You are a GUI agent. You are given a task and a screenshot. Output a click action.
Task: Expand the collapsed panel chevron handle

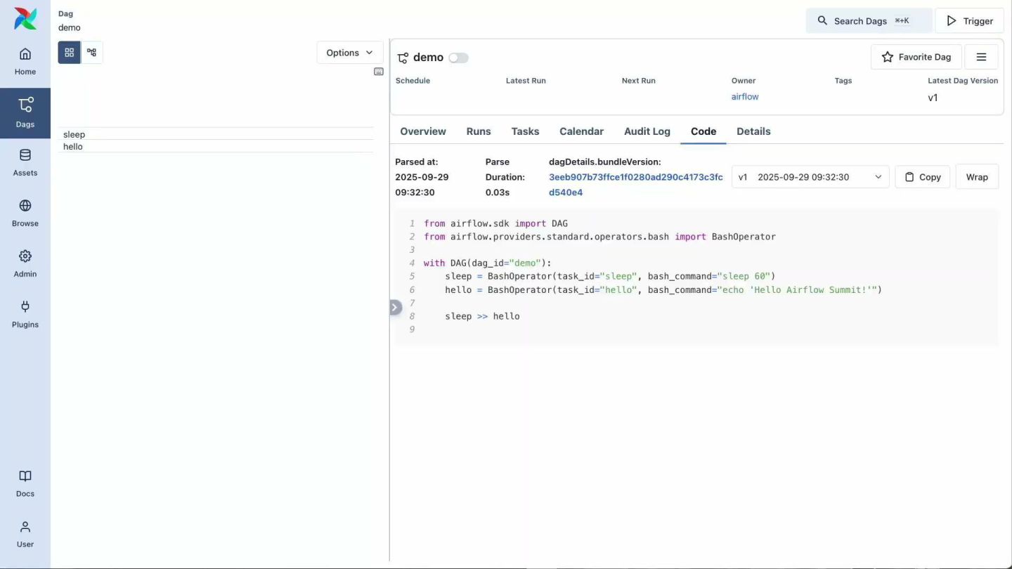[396, 307]
